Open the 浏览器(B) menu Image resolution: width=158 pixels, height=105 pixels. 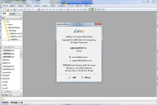point(62,6)
